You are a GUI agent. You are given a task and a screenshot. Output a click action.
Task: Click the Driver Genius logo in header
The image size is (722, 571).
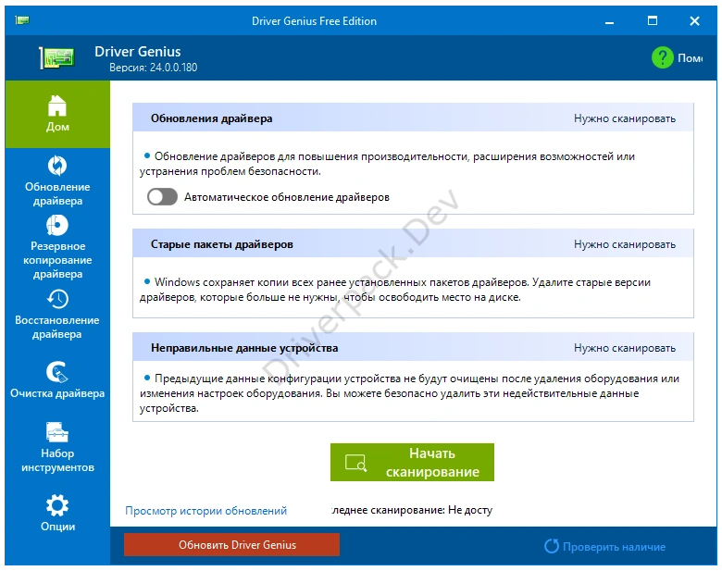(x=56, y=58)
